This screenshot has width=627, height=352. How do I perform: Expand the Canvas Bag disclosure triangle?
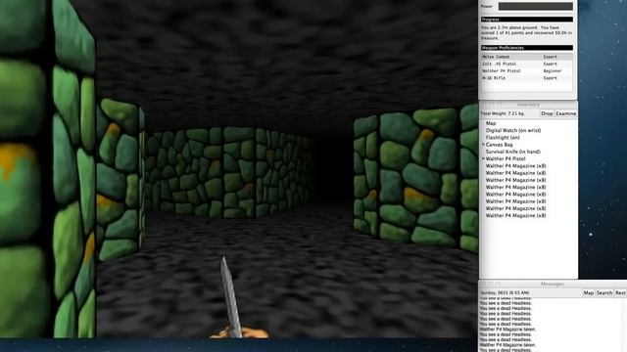pos(483,145)
